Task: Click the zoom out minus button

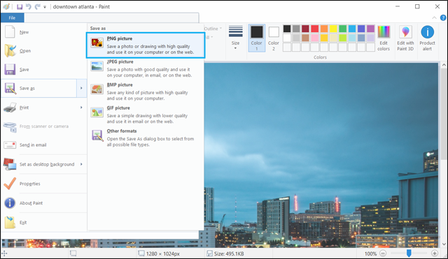Action: pyautogui.click(x=383, y=253)
